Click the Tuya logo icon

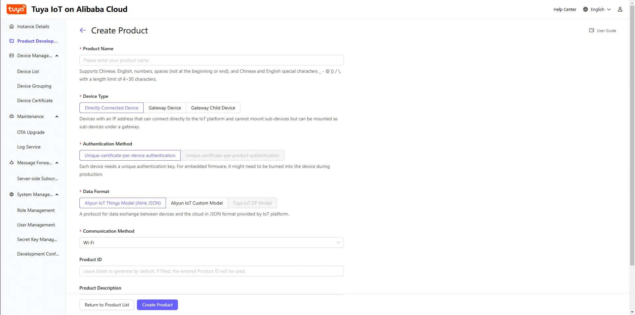[17, 9]
